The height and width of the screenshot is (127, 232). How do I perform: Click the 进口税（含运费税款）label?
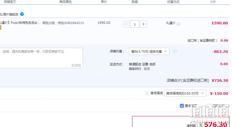pyautogui.click(x=202, y=40)
